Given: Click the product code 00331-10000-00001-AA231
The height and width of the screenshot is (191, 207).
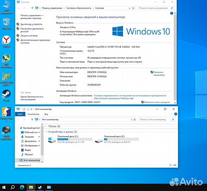Looking at the screenshot, I should (87, 102).
